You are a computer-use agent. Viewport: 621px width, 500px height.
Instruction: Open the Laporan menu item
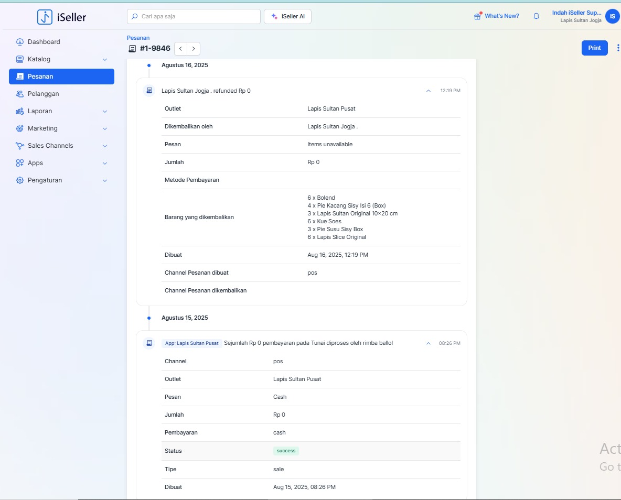pos(61,111)
